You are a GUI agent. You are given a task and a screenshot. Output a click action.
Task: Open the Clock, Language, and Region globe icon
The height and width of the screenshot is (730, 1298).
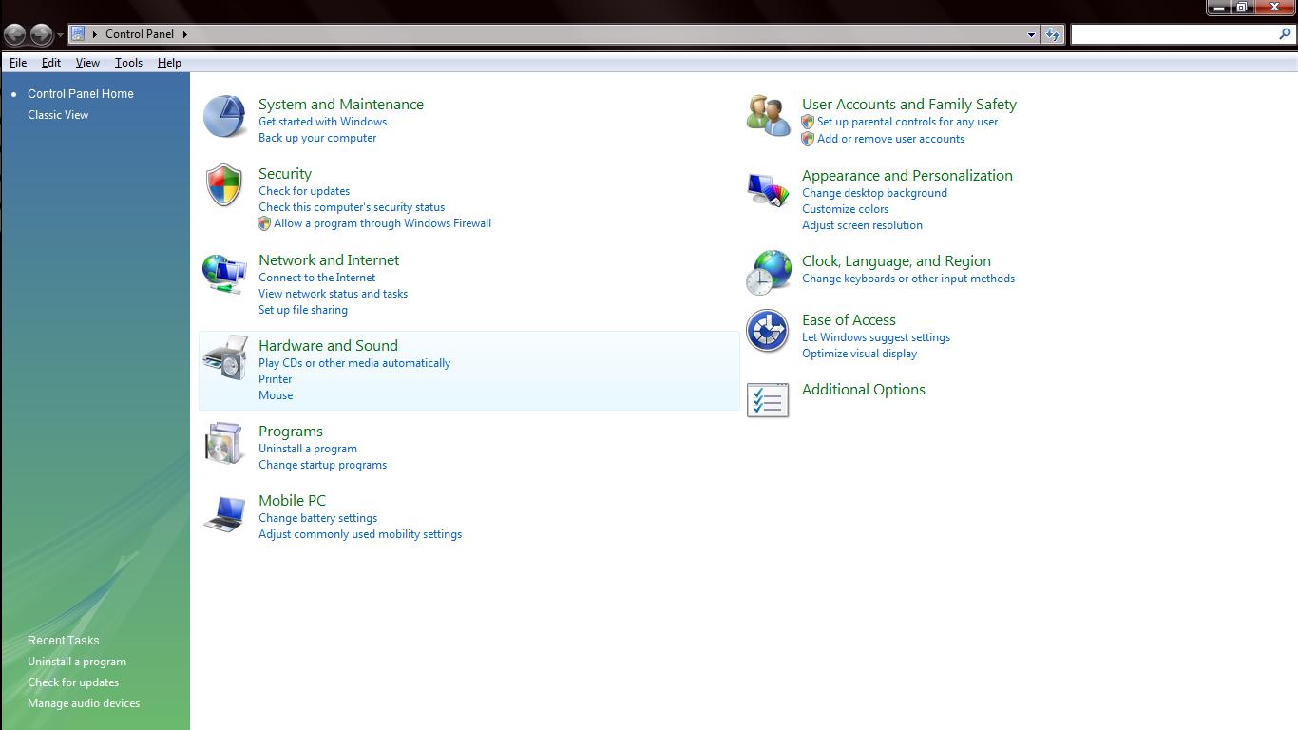768,273
